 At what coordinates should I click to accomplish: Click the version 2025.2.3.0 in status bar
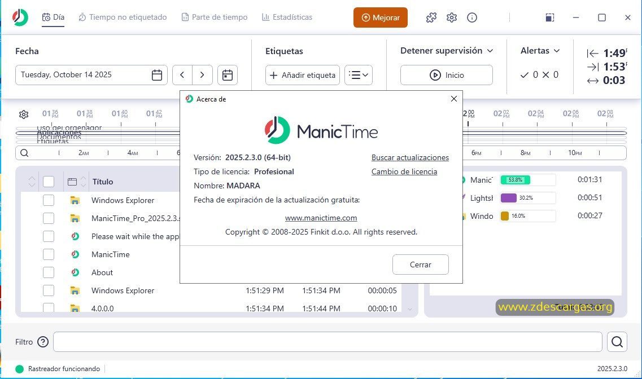(x=612, y=369)
